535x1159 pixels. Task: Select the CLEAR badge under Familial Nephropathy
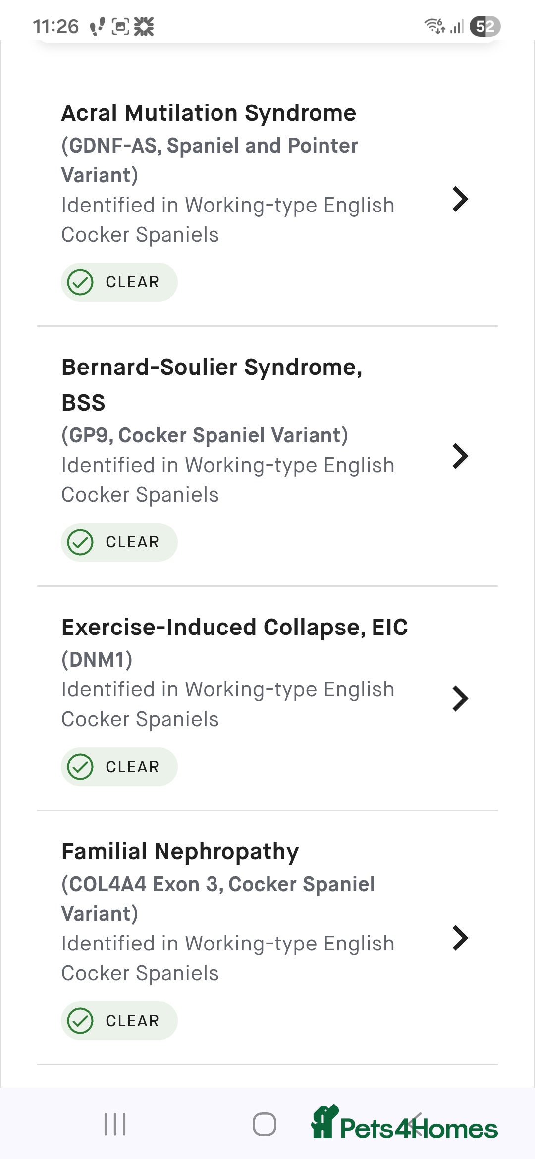point(119,1020)
